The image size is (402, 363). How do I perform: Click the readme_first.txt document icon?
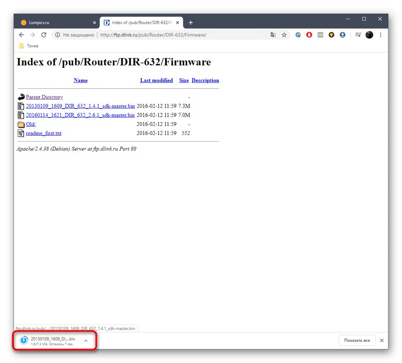click(x=21, y=133)
